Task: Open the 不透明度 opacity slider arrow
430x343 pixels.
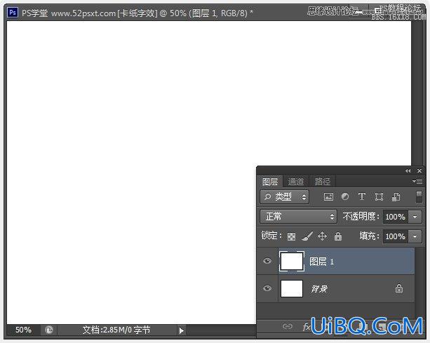Action: (415, 217)
